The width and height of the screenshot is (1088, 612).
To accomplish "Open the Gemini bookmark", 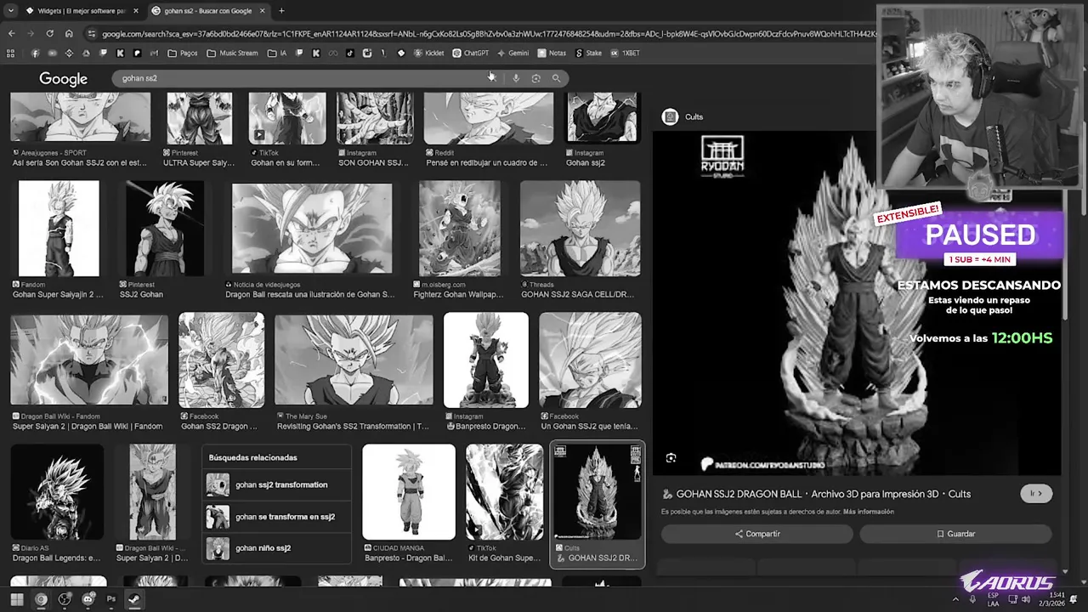I will 513,53.
